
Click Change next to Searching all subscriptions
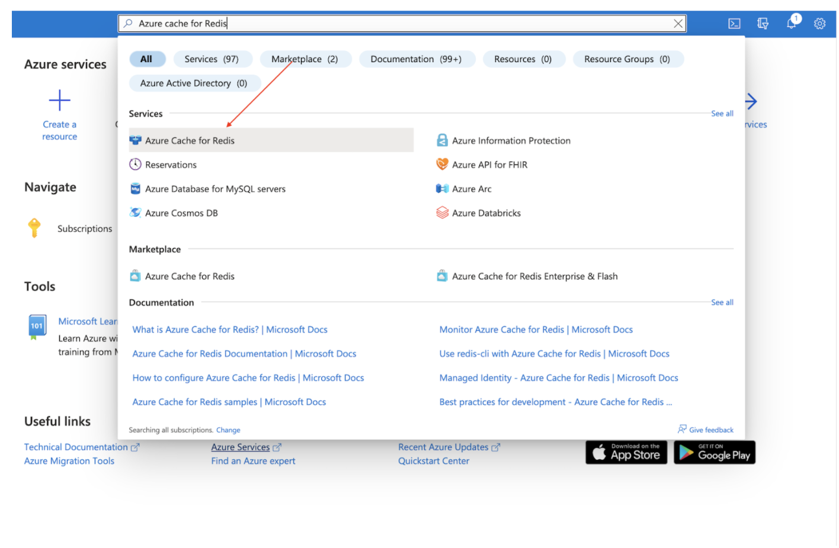[228, 430]
